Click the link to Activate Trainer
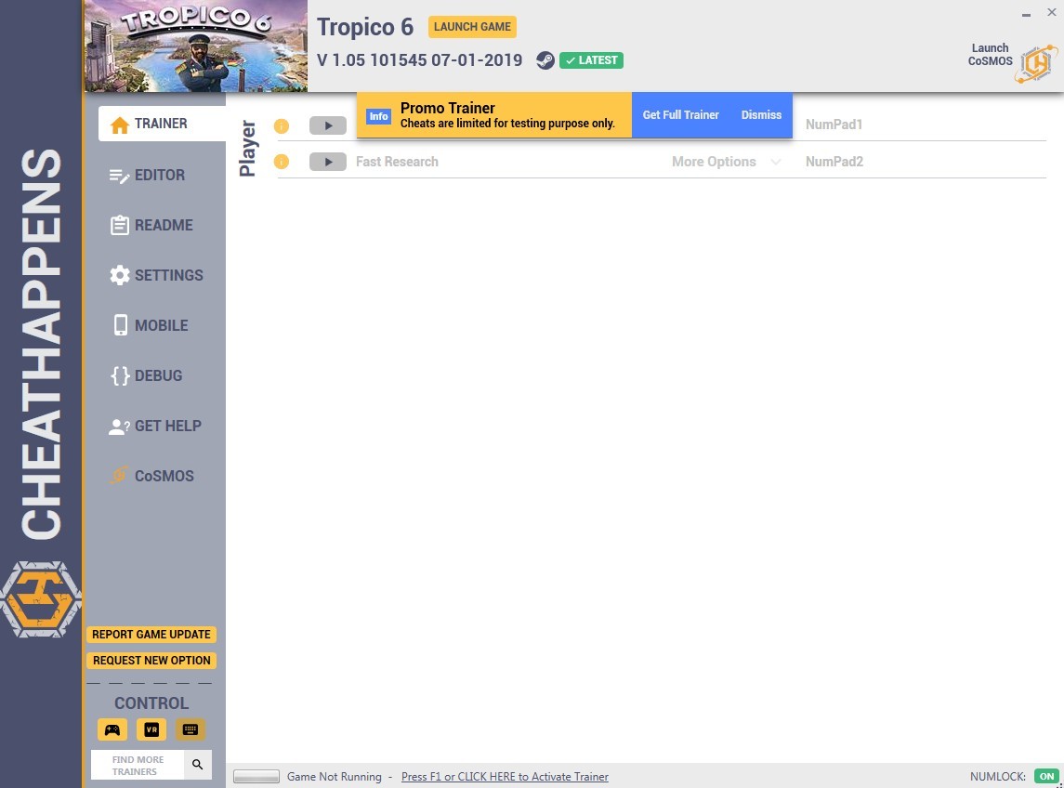 (x=505, y=777)
